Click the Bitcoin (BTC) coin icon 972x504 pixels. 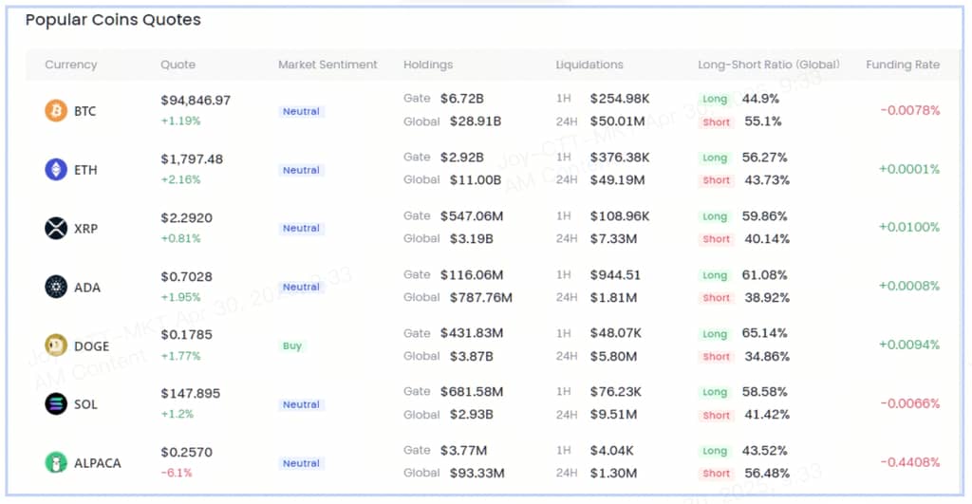[x=56, y=111]
